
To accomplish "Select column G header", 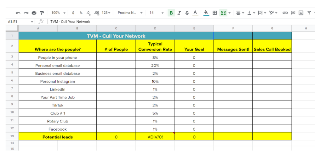I will point(272,29).
